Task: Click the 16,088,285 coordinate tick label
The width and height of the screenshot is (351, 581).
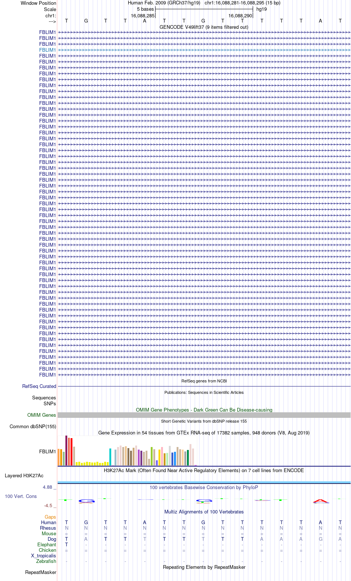Action: 143,16
